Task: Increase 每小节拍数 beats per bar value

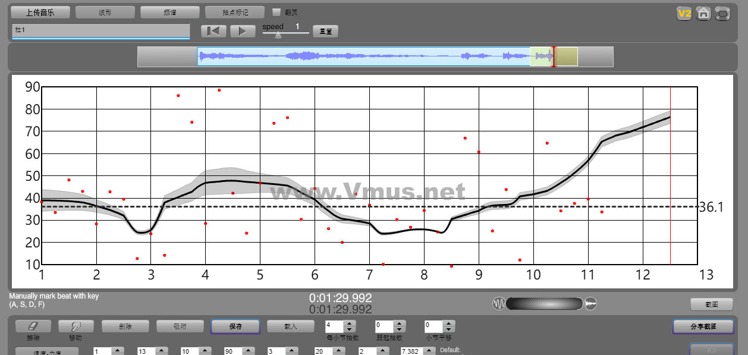Action: click(x=350, y=323)
